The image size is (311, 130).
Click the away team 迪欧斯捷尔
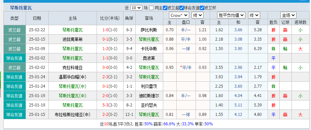[x=149, y=96]
